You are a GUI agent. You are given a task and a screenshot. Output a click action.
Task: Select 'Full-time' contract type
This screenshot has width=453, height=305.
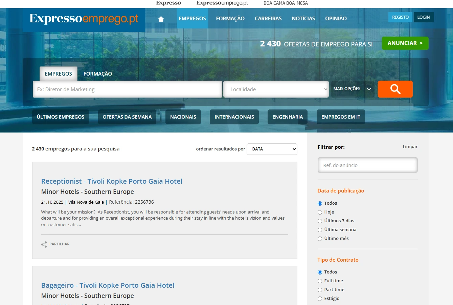pos(320,281)
